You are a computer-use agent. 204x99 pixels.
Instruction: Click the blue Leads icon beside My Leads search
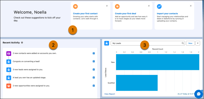tap(107, 43)
